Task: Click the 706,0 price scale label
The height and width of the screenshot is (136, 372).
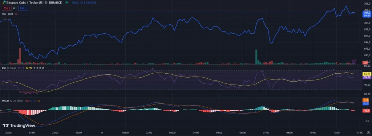Action: [367, 4]
